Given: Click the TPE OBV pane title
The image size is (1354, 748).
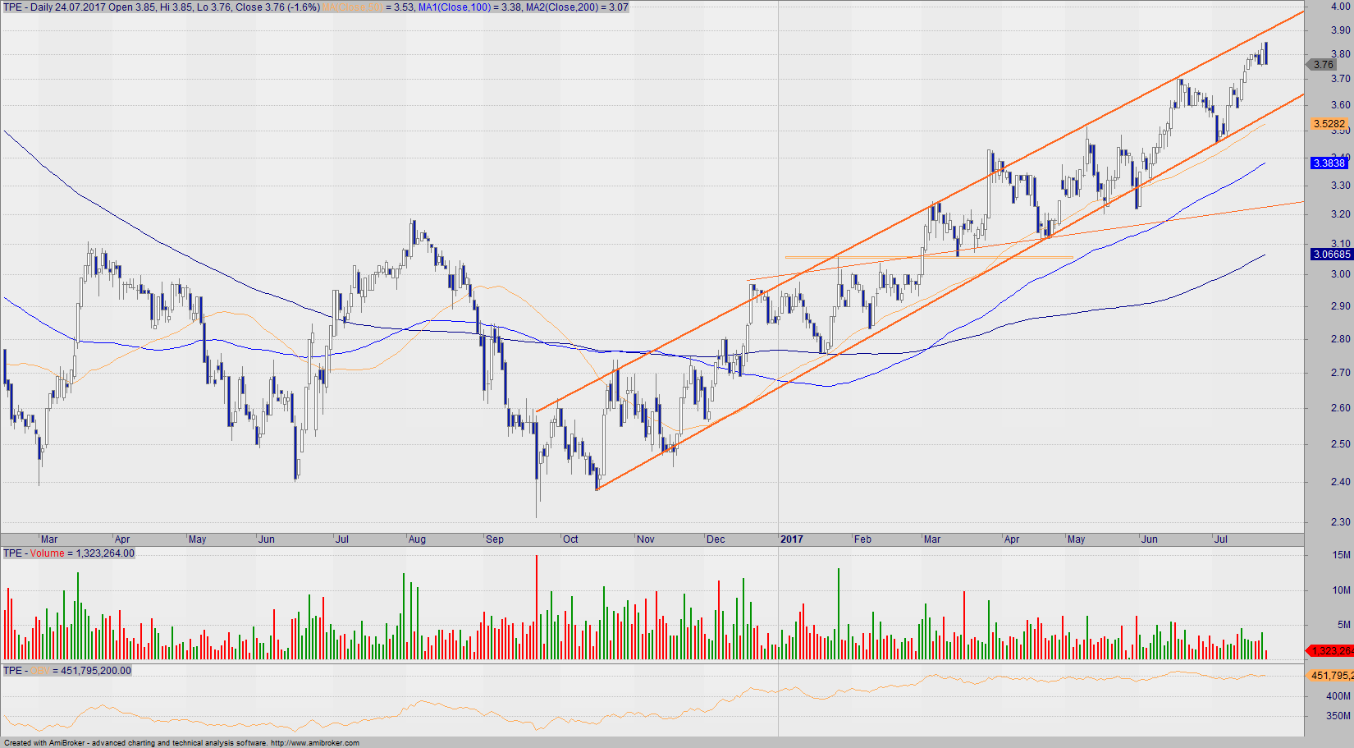Looking at the screenshot, I should pyautogui.click(x=66, y=671).
